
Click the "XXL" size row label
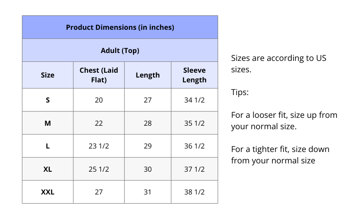(x=47, y=192)
